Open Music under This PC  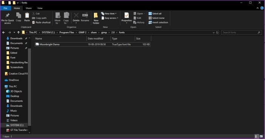(13, 111)
